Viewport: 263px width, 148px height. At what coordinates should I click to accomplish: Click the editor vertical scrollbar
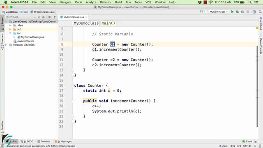[x=257, y=86]
